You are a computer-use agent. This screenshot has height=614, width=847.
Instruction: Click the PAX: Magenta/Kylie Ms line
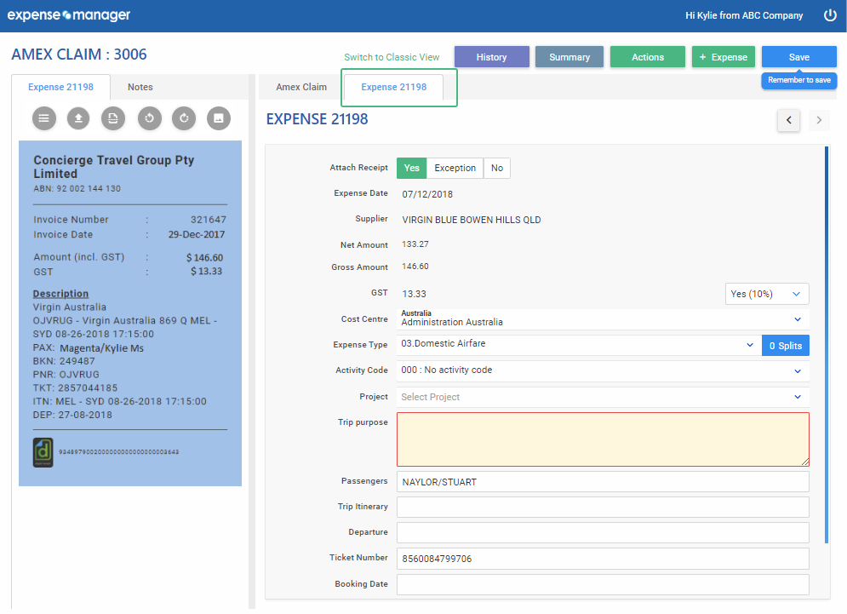click(x=88, y=348)
